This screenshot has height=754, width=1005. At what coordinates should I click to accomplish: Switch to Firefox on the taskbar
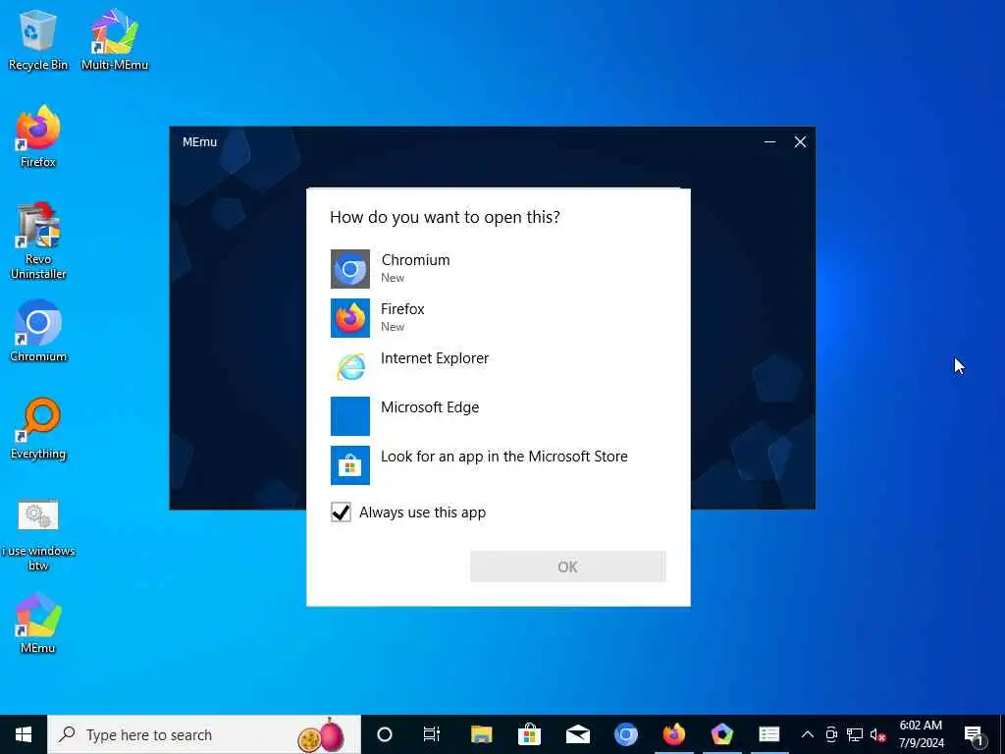pyautogui.click(x=673, y=734)
